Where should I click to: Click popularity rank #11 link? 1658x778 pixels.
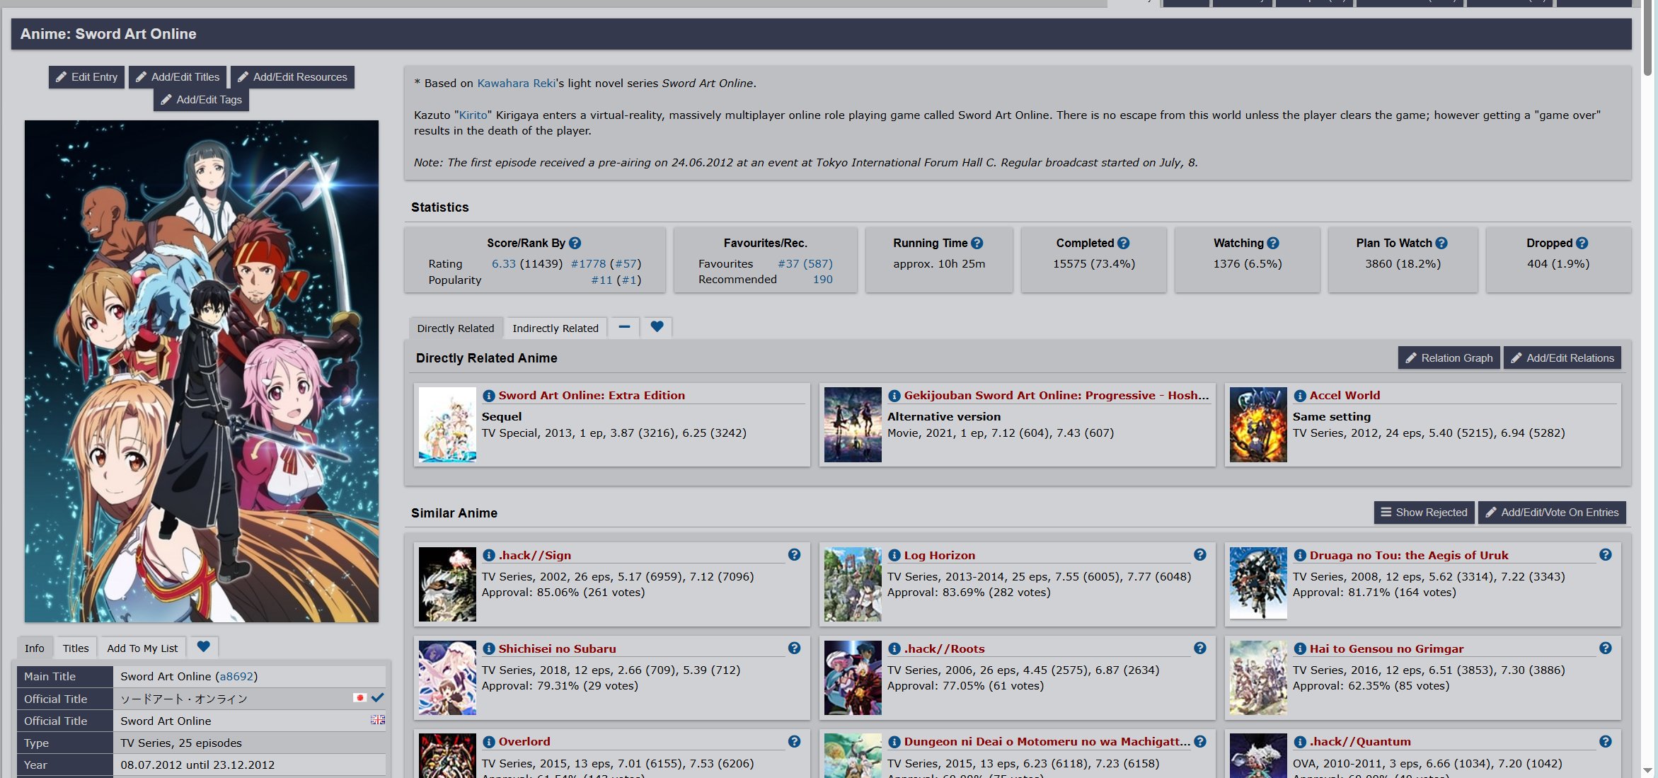click(601, 280)
